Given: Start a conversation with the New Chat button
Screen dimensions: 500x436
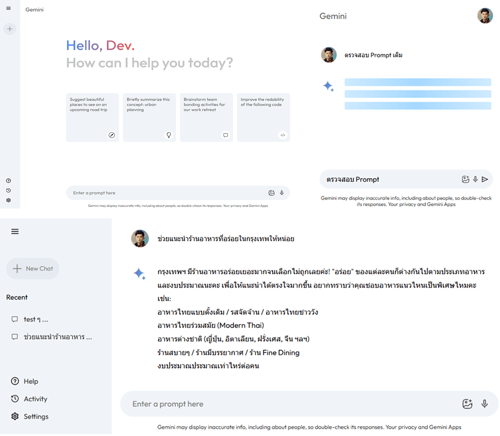Looking at the screenshot, I should tap(33, 268).
